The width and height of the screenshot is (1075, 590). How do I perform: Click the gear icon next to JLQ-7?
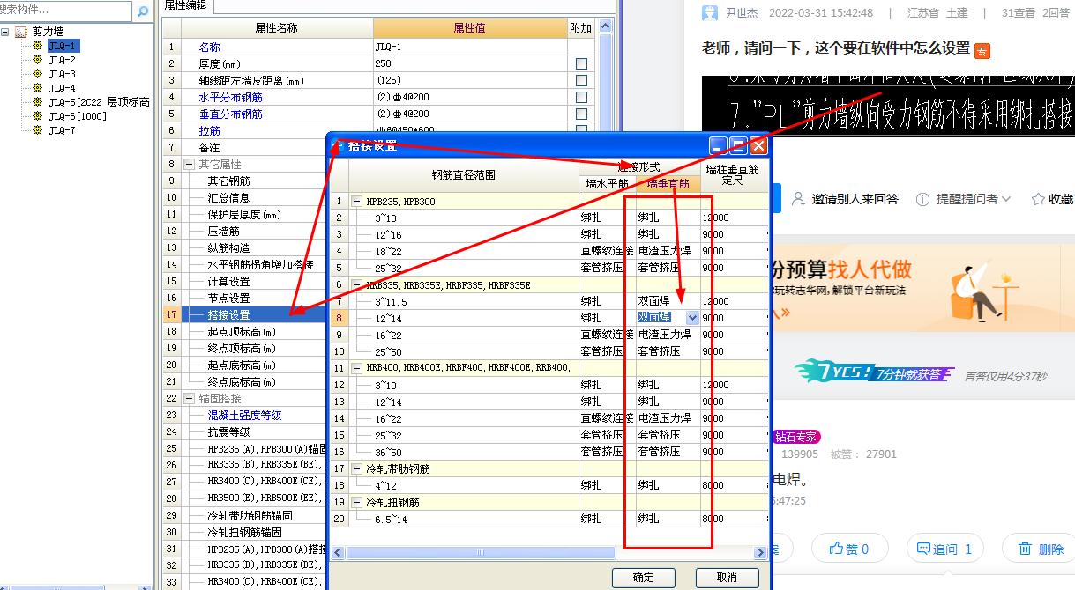tap(38, 130)
